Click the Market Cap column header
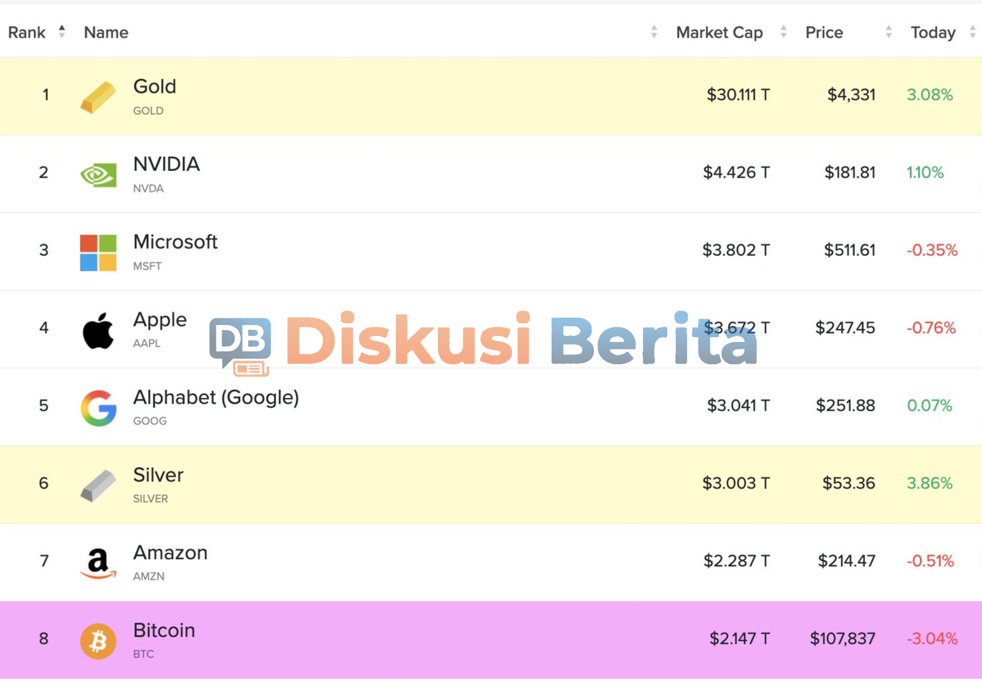Image resolution: width=982 pixels, height=694 pixels. tap(719, 32)
